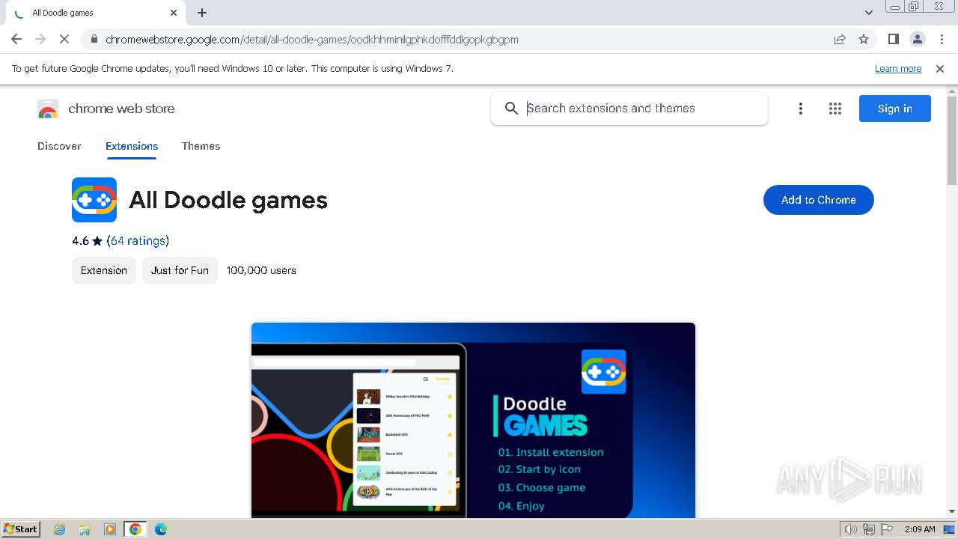958x539 pixels.
Task: Click the Doodle GAMES promo screenshot
Action: pyautogui.click(x=473, y=420)
